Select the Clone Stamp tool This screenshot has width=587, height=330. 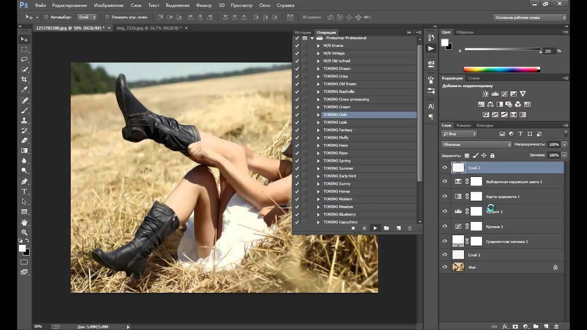24,121
